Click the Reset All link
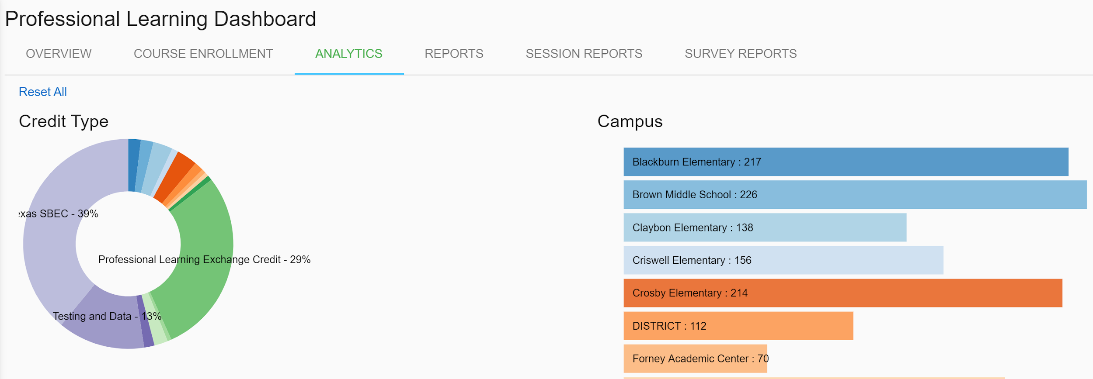 (x=43, y=92)
